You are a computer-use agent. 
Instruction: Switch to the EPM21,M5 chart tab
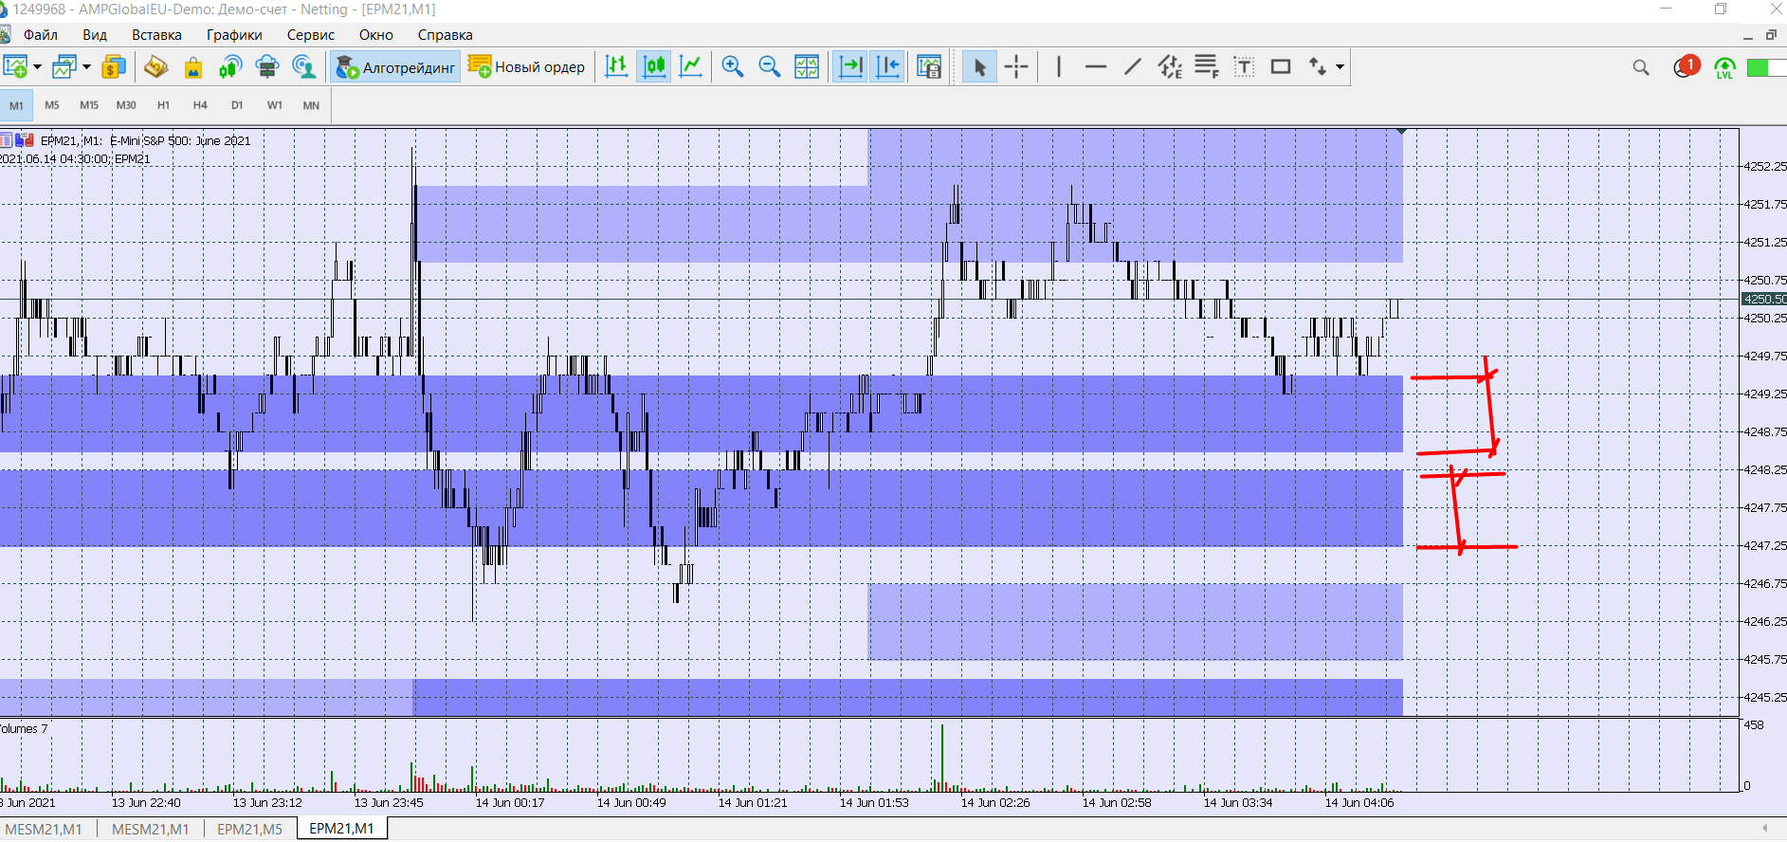[x=250, y=829]
